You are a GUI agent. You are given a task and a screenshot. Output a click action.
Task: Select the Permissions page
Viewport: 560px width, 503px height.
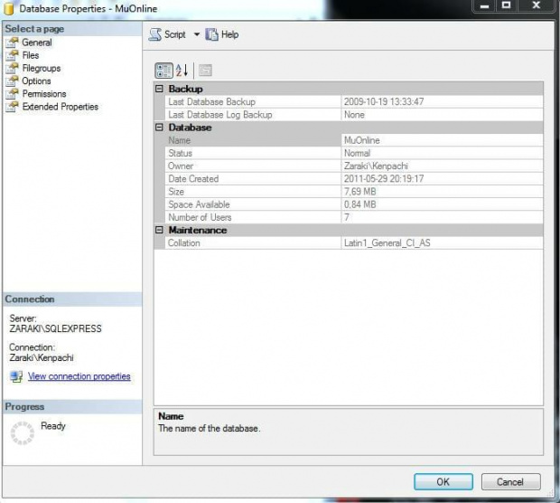pos(44,93)
